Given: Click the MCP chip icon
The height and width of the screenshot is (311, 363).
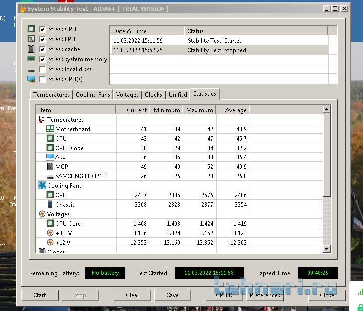Looking at the screenshot, I should pyautogui.click(x=50, y=167).
